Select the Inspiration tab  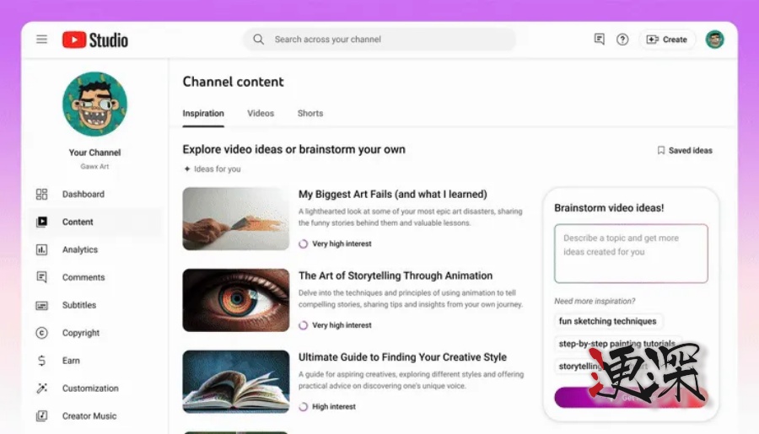tap(203, 114)
